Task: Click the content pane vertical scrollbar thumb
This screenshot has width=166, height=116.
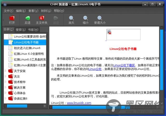Action: [x=162, y=60]
